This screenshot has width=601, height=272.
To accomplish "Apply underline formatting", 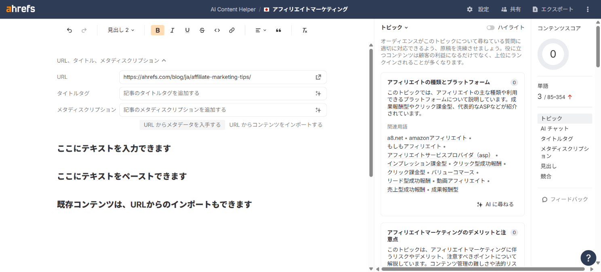I will point(187,30).
